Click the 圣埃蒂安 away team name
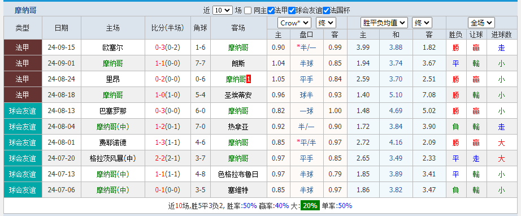Image resolution: width=521 pixels, height=216 pixels. pos(238,95)
